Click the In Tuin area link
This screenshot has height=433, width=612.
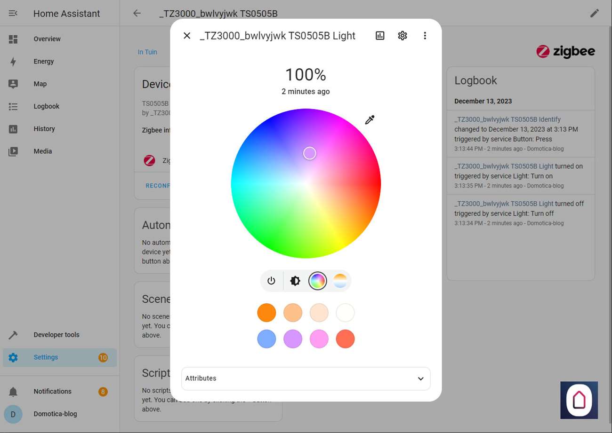pyautogui.click(x=147, y=52)
